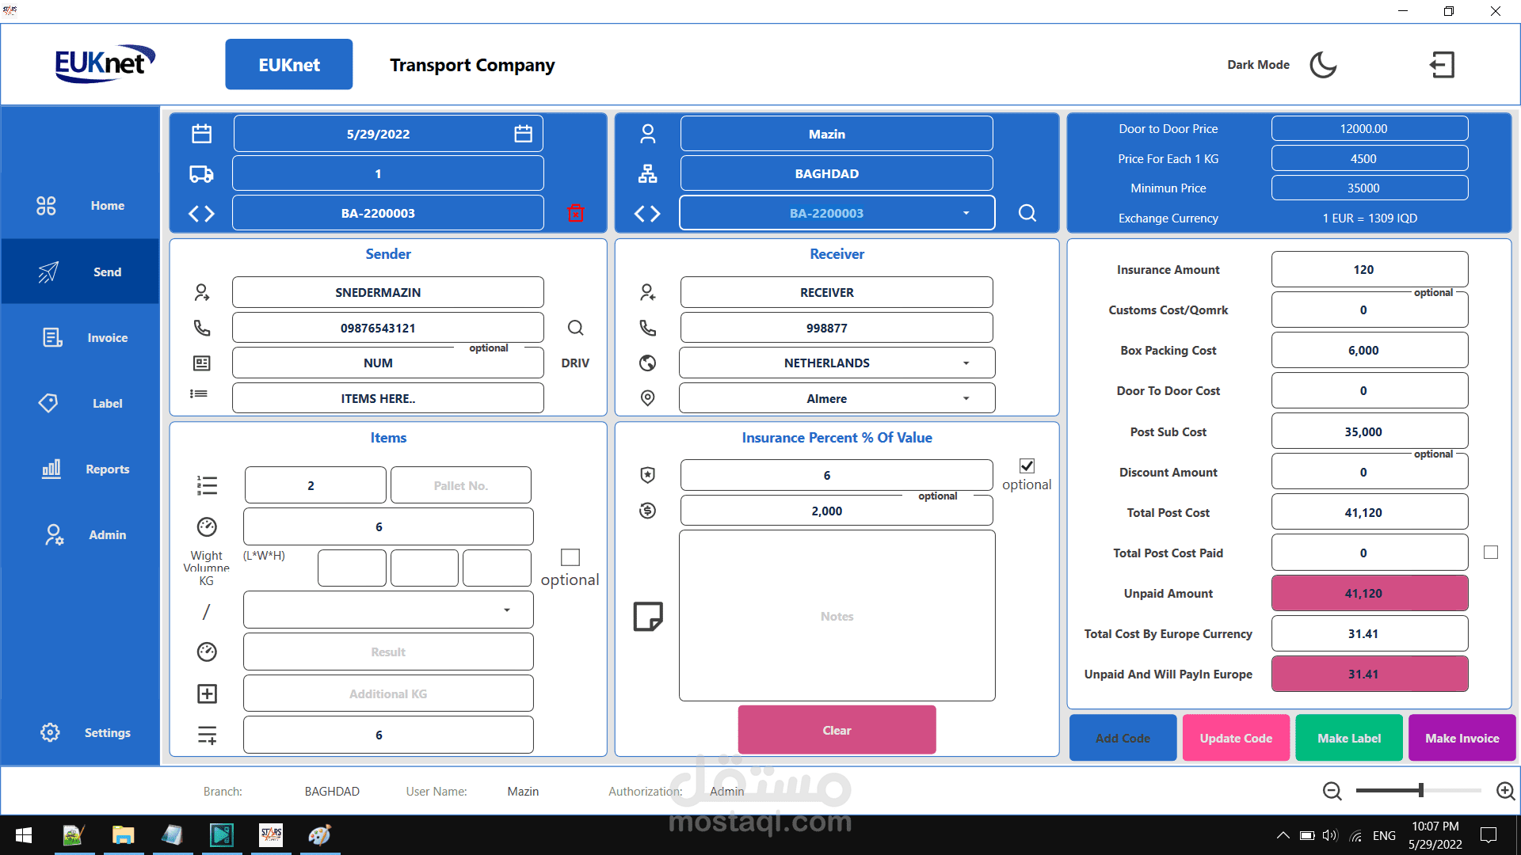Click the Clear button
Image resolution: width=1521 pixels, height=855 pixels.
click(x=837, y=730)
